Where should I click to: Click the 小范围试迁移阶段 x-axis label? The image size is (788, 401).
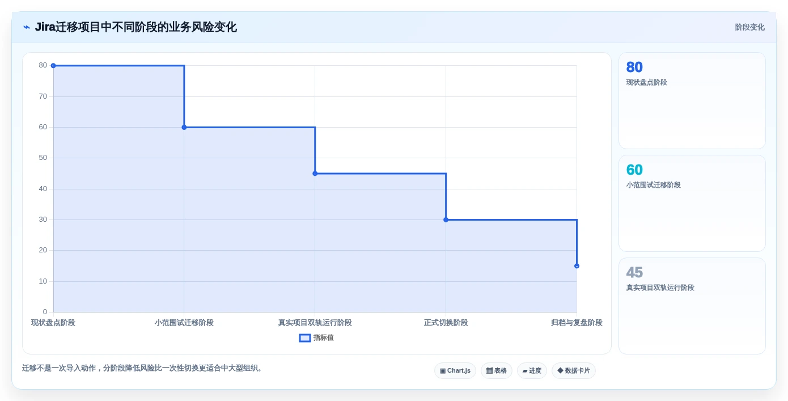click(184, 323)
